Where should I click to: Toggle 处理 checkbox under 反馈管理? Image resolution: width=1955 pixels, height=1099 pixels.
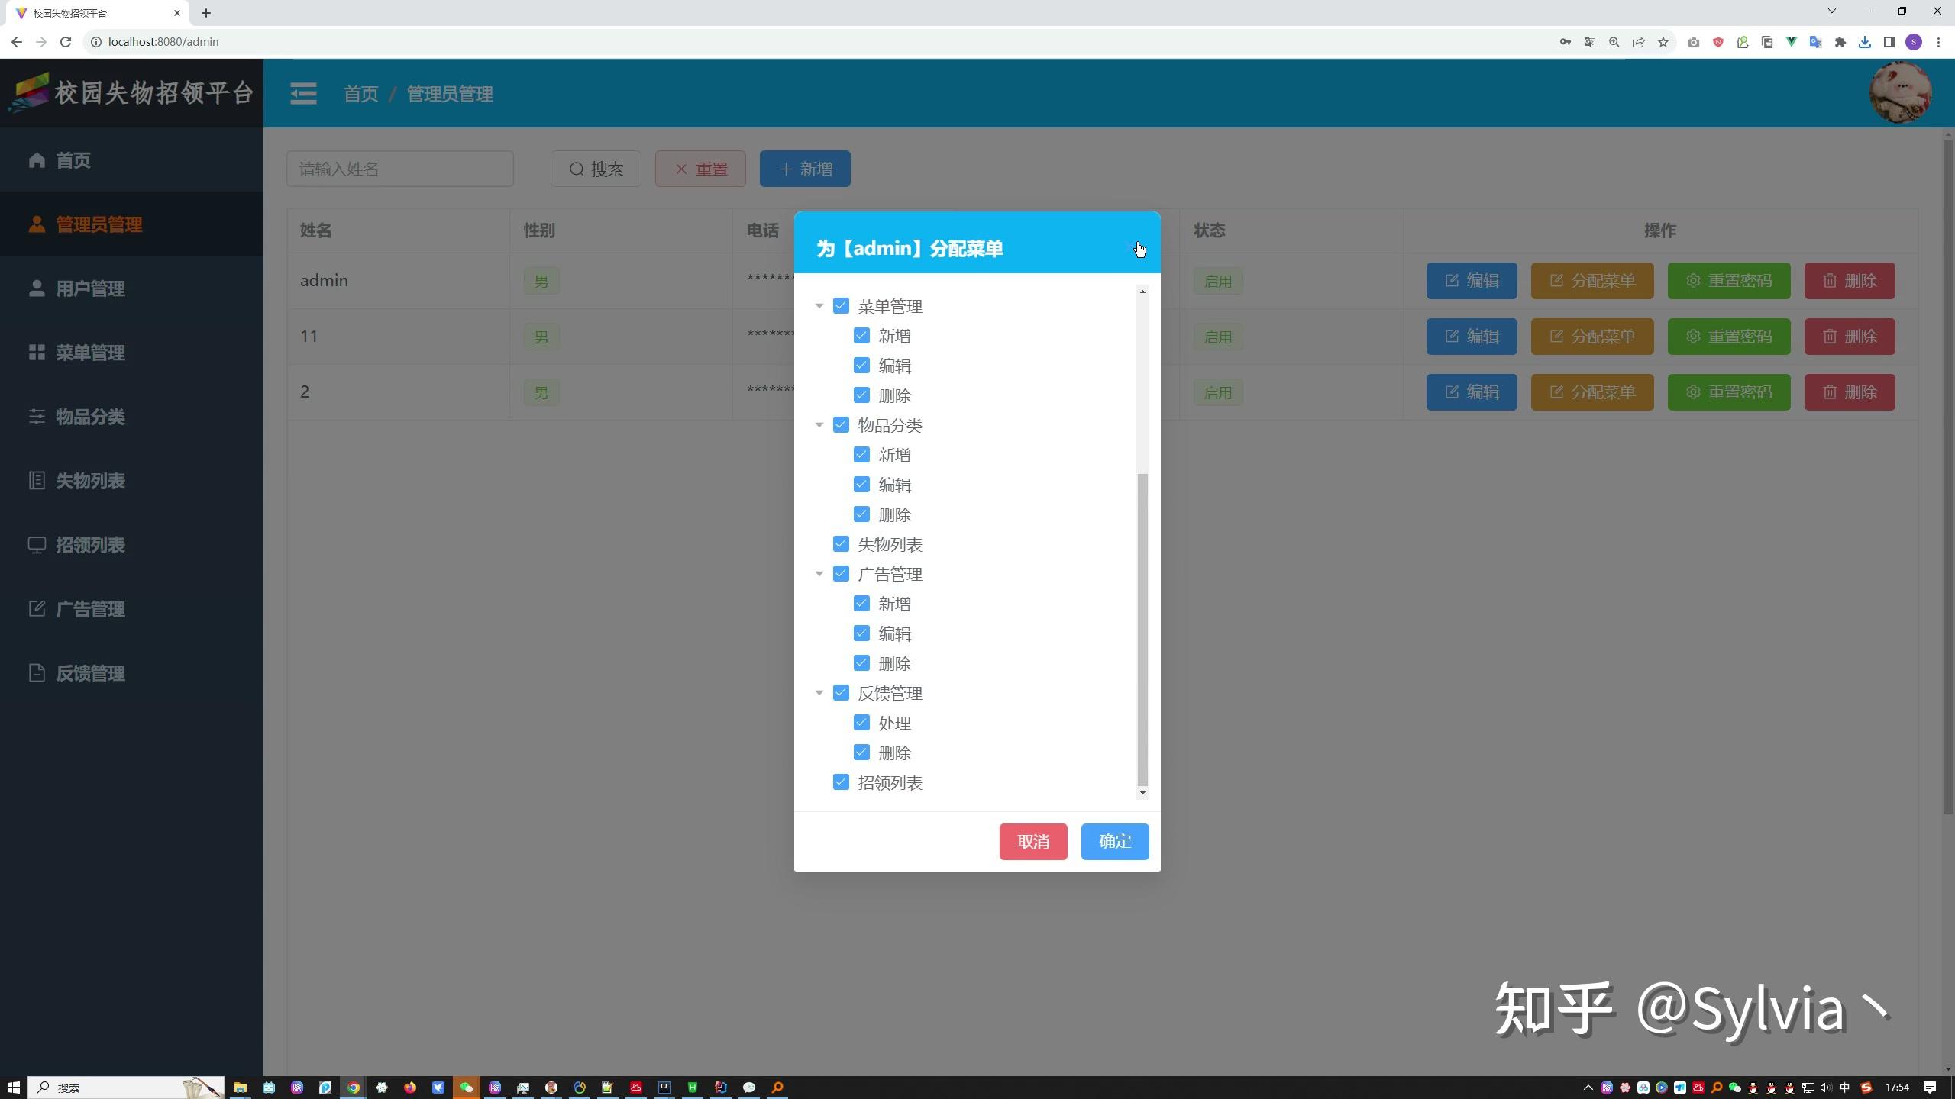(x=861, y=723)
